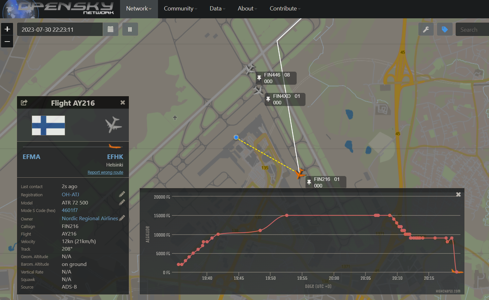This screenshot has width=489, height=300.
Task: Open the About menu
Action: (247, 9)
